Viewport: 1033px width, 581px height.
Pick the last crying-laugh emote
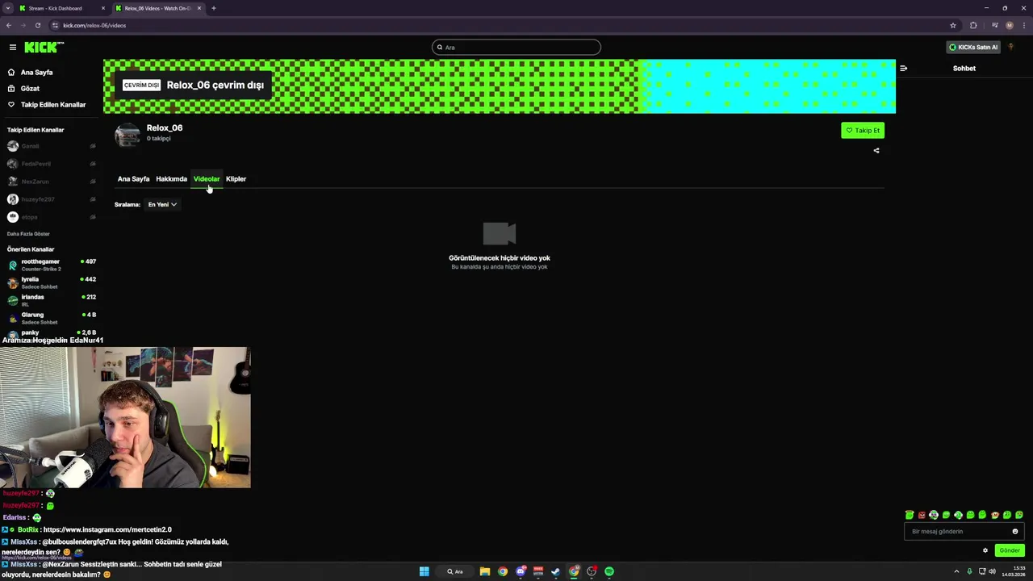pyautogui.click(x=1019, y=515)
